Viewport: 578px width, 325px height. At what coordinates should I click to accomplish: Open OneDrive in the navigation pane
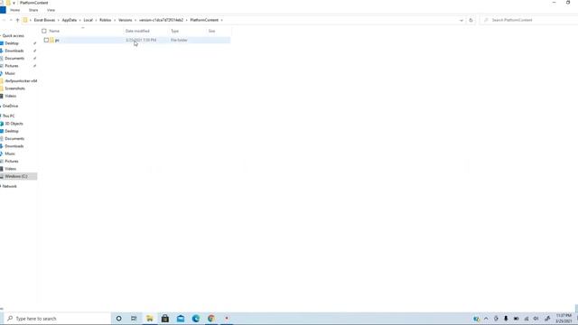point(10,107)
